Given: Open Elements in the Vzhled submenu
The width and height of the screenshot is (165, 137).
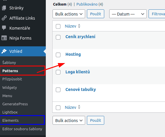Looking at the screenshot, I should (x=10, y=120).
